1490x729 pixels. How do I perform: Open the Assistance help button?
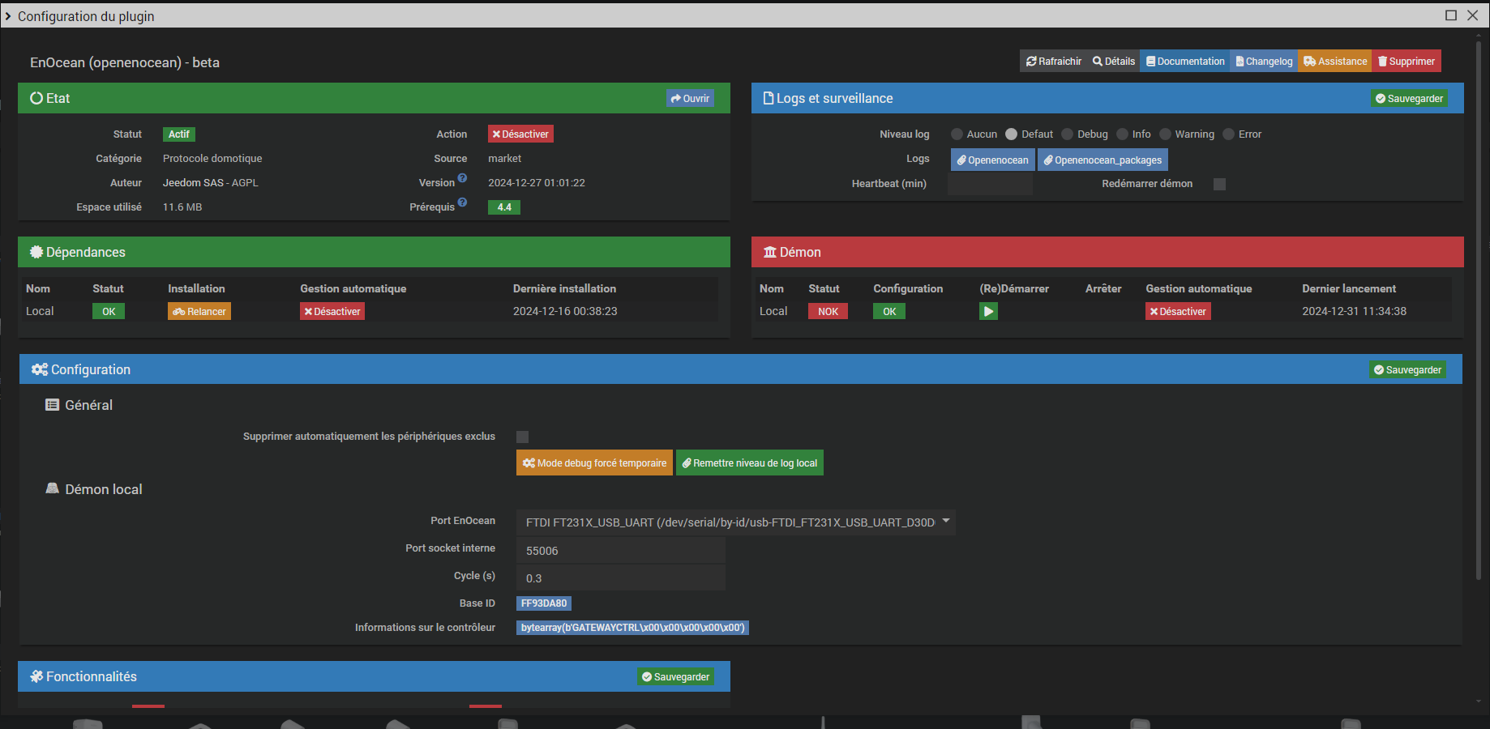click(x=1334, y=62)
